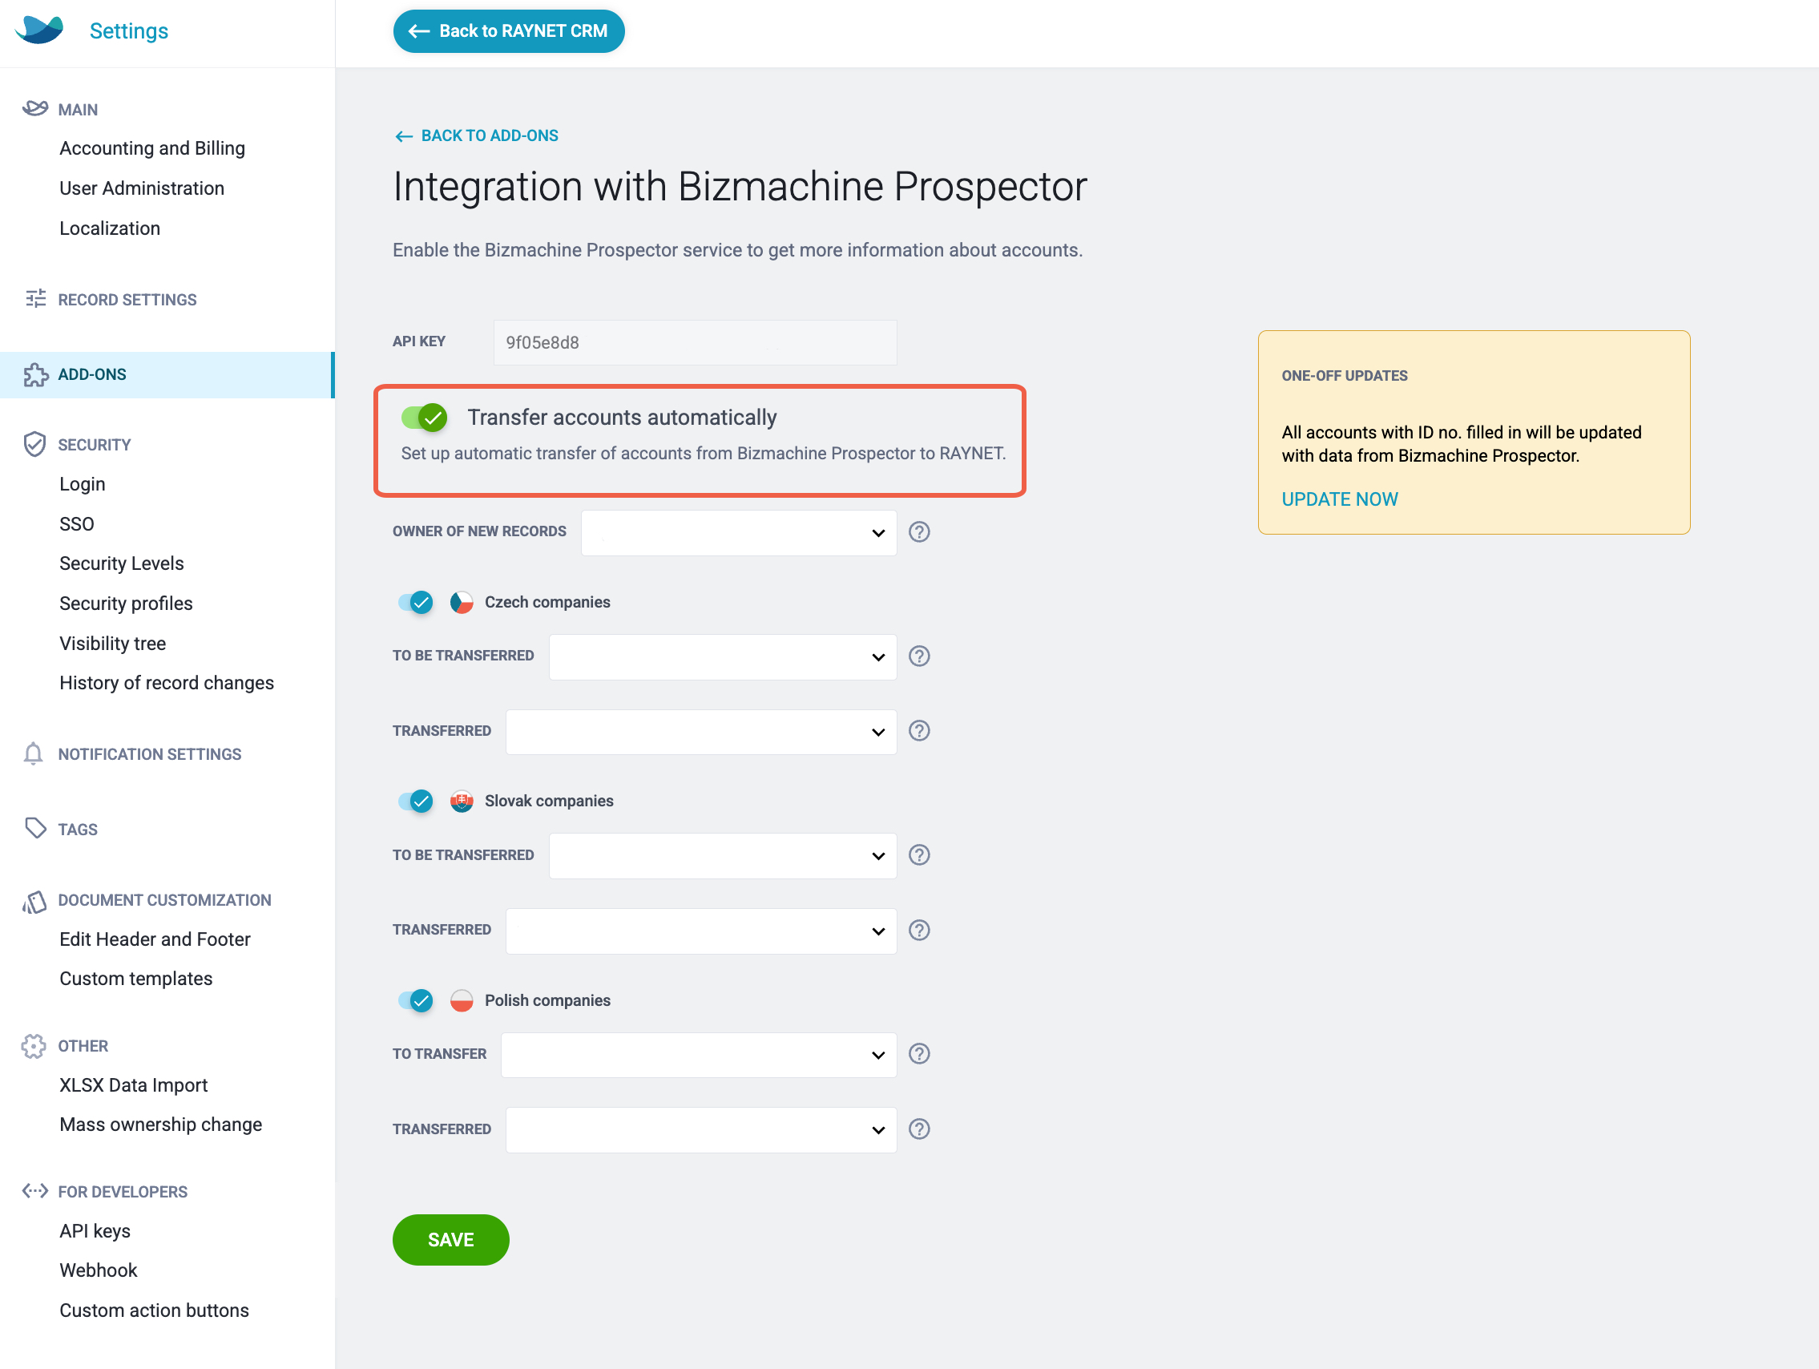
Task: Click UPDATE NOW link
Action: [x=1339, y=499]
